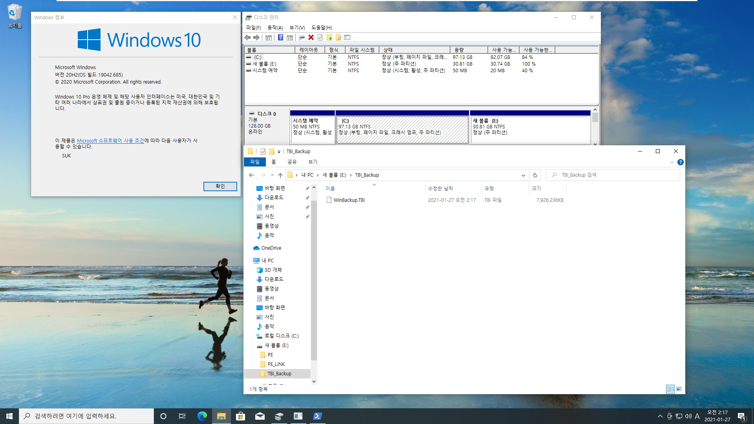Viewport: 754px width, 424px height.
Task: Open Microsoft Store from taskbar
Action: pos(240,416)
